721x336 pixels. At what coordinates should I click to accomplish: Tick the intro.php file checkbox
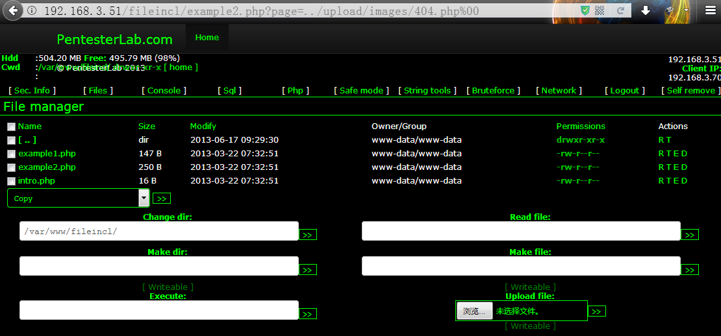tap(12, 182)
